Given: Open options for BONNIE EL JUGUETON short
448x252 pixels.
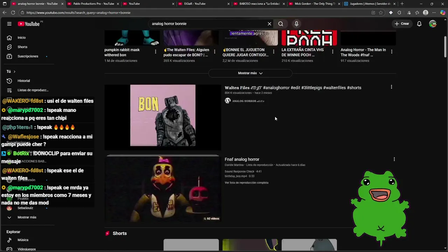Looking at the screenshot, I should pos(273,51).
